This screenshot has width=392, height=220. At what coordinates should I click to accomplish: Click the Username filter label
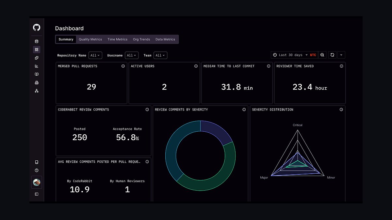point(115,55)
